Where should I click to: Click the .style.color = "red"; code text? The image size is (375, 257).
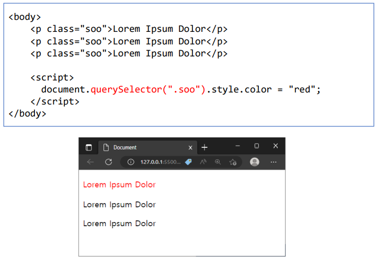[263, 89]
